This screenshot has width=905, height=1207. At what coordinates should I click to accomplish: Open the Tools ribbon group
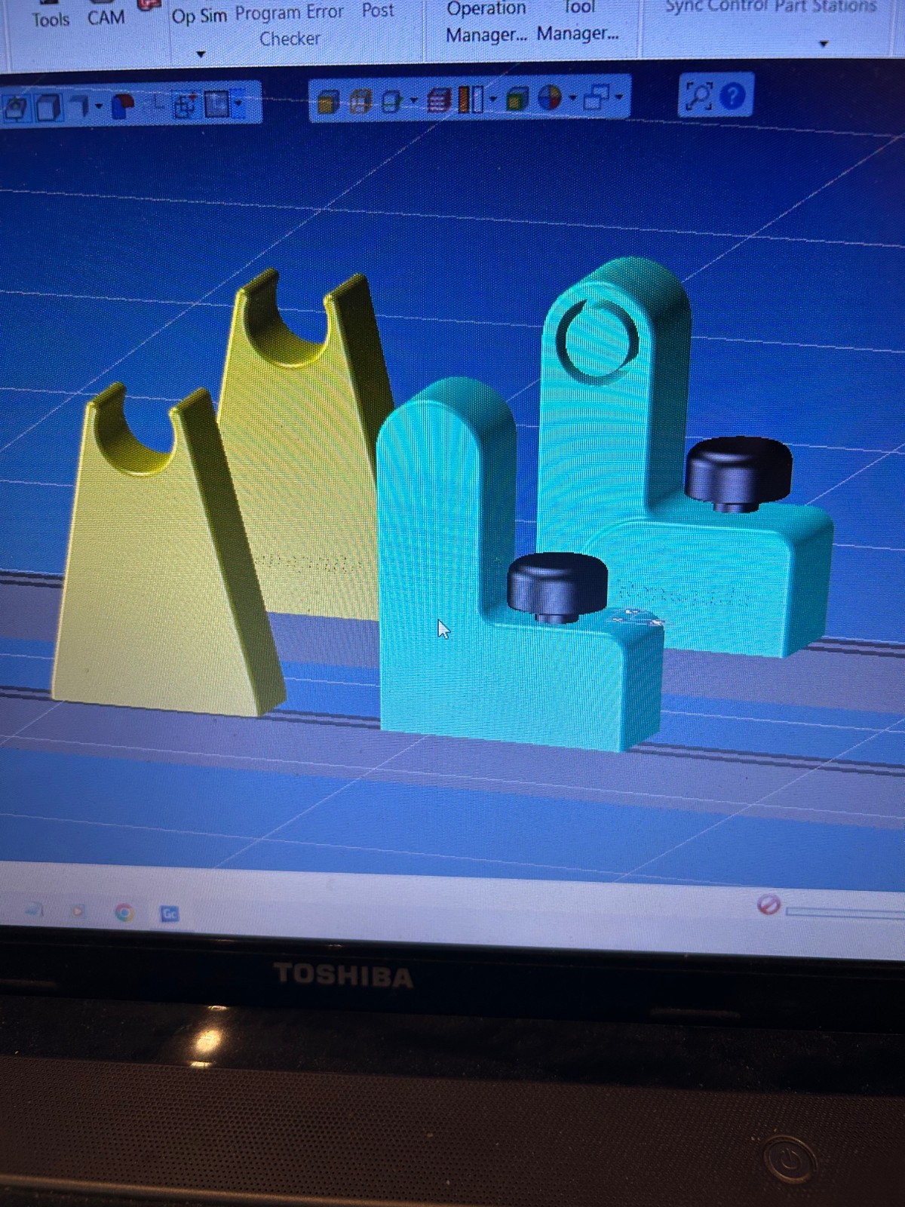[51, 19]
